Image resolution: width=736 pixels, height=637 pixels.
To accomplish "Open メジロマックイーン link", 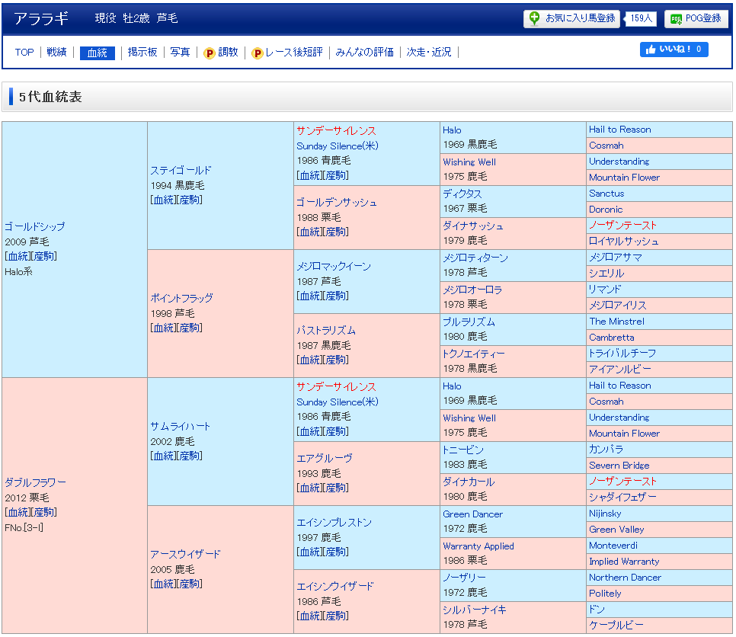I will tap(334, 267).
